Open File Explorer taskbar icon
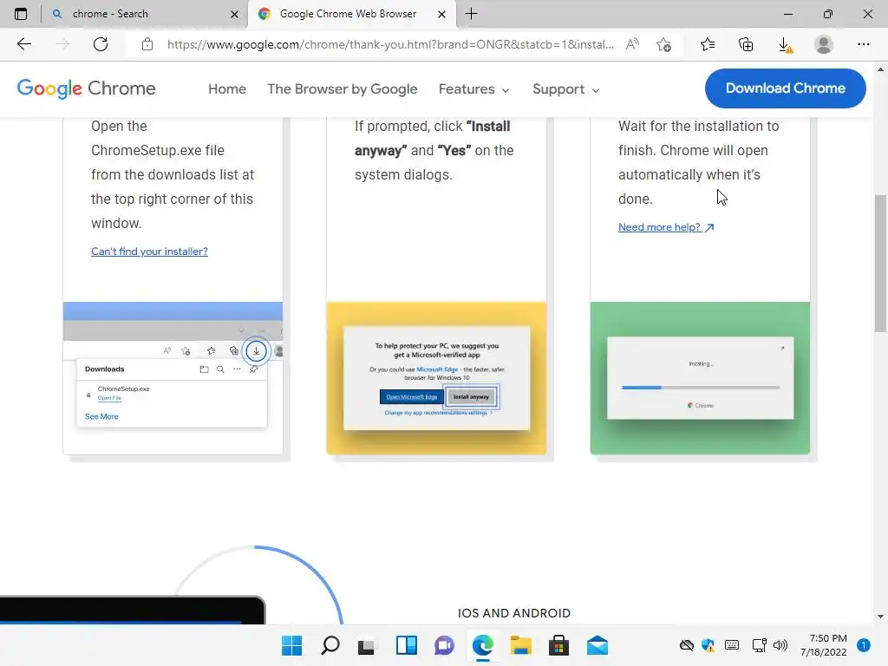888x666 pixels. (520, 645)
